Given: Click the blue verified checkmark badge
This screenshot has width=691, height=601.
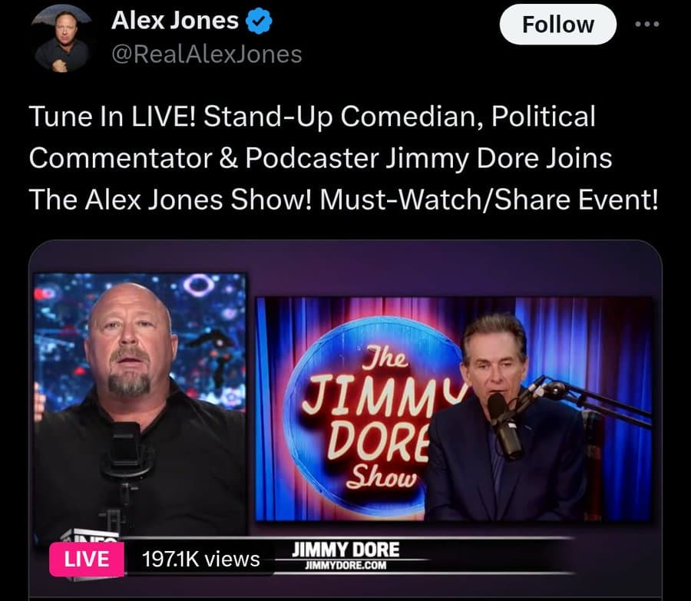Looking at the screenshot, I should [x=259, y=21].
